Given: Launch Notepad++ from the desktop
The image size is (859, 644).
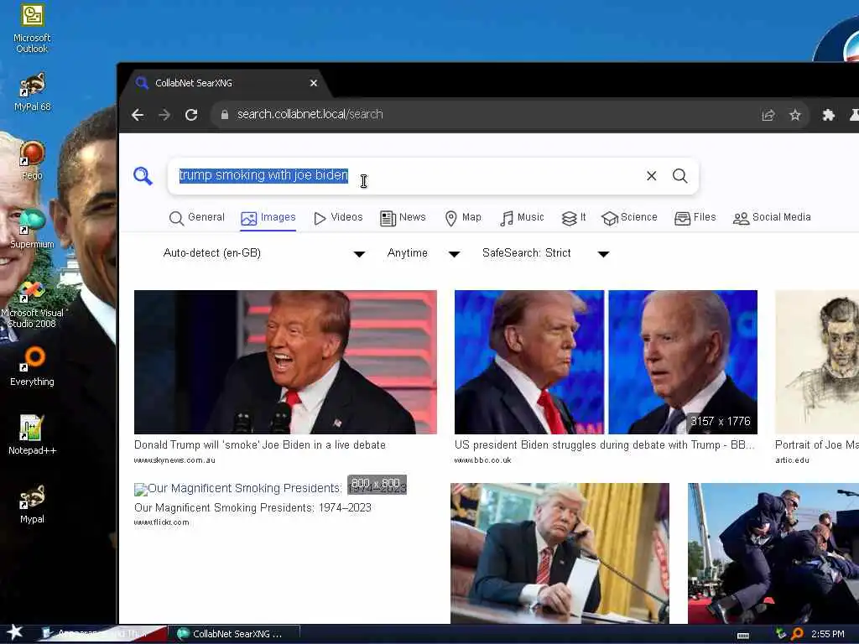Looking at the screenshot, I should coord(32,435).
